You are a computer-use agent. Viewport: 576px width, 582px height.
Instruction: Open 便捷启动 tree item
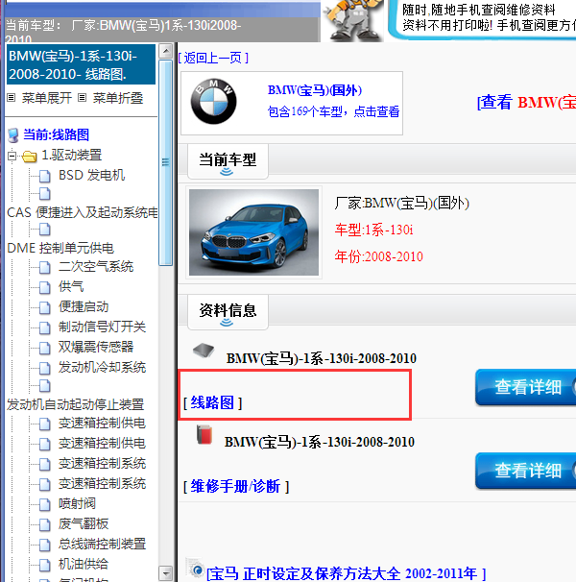pyautogui.click(x=84, y=306)
